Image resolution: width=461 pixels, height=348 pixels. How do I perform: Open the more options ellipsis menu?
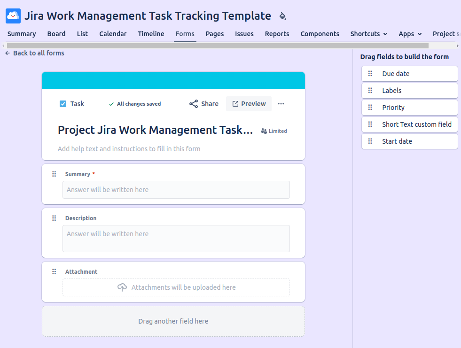281,104
